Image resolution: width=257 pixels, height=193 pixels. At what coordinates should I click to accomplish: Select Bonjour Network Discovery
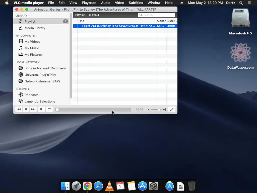[41, 68]
